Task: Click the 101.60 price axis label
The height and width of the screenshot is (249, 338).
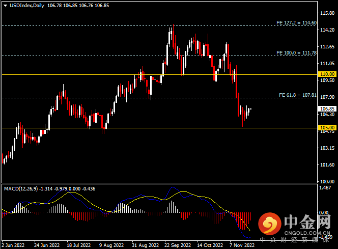Action: tap(327, 165)
